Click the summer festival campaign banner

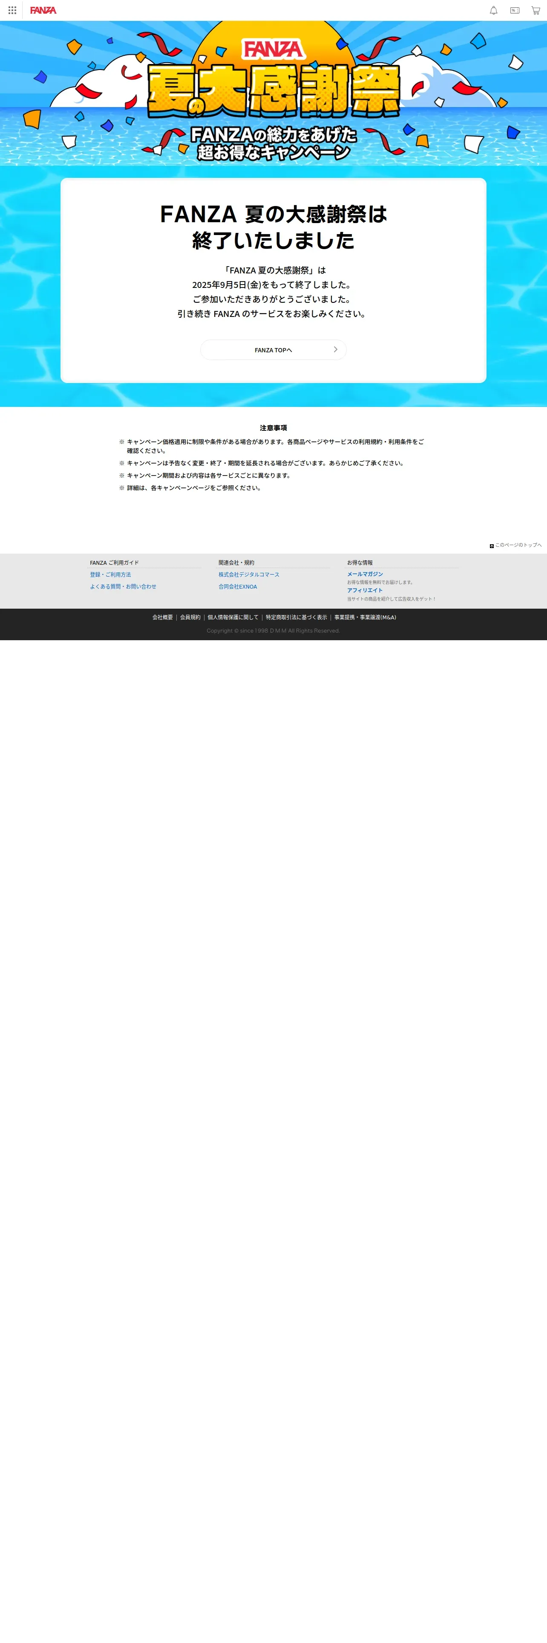(273, 94)
